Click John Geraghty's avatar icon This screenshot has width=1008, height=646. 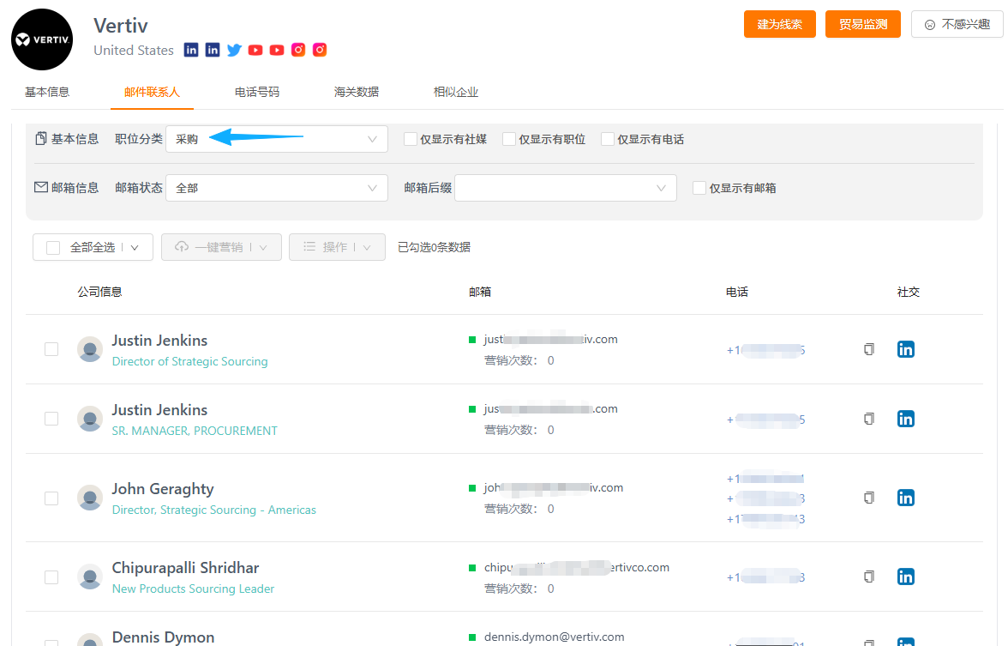pyautogui.click(x=90, y=498)
